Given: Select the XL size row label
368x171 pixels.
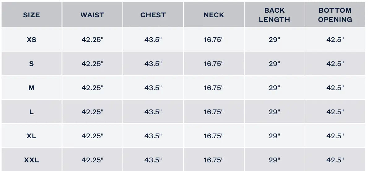Looking at the screenshot, I should (31, 136).
